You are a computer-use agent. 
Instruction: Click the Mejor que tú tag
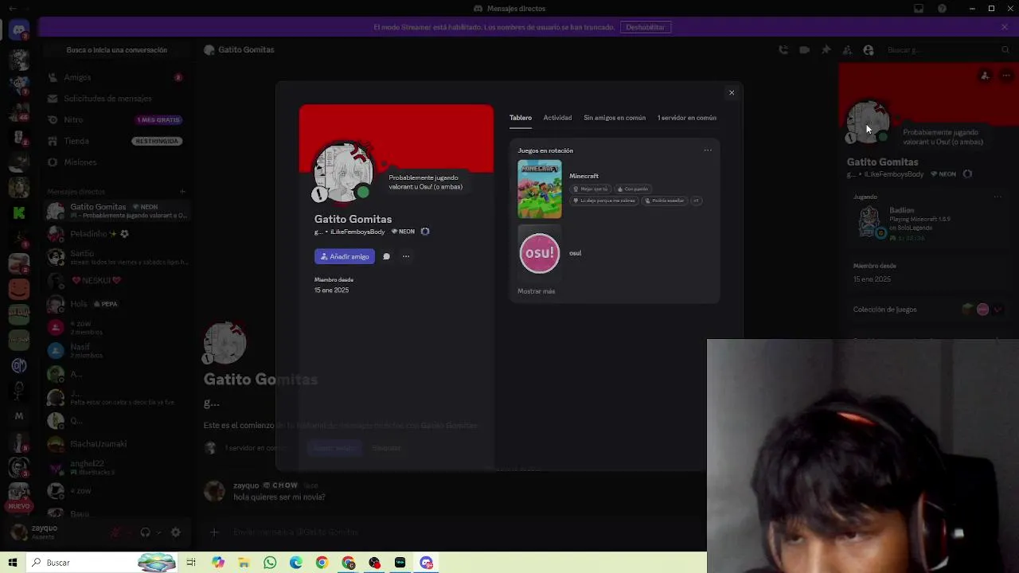[590, 189]
